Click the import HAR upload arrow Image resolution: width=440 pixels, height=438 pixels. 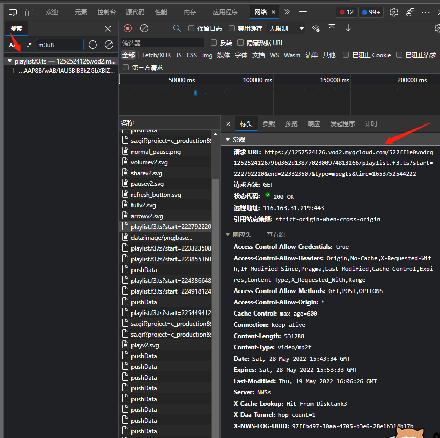point(332,28)
